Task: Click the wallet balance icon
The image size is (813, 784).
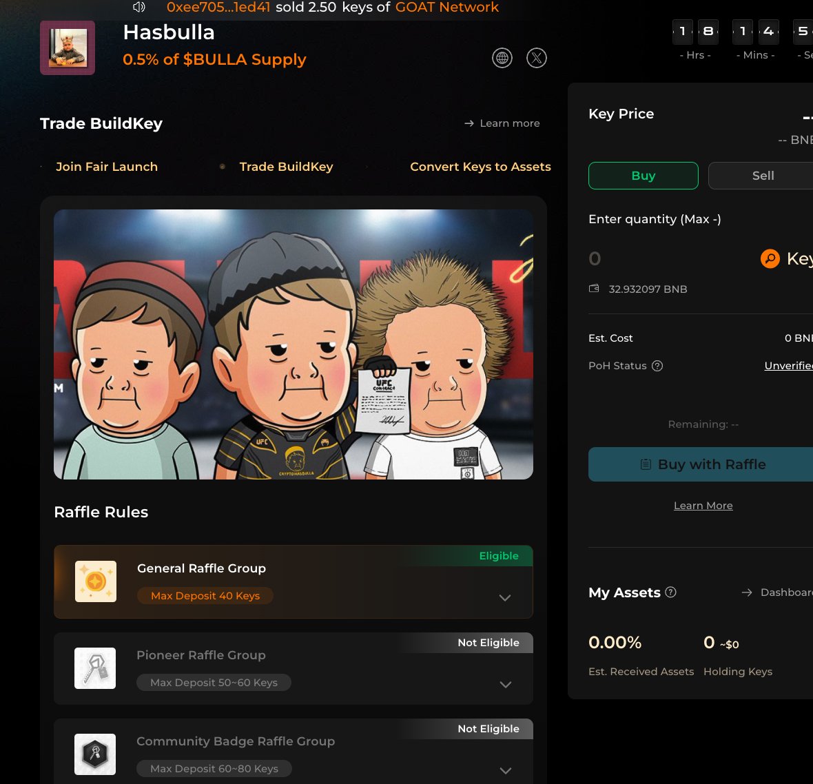Action: [x=594, y=288]
